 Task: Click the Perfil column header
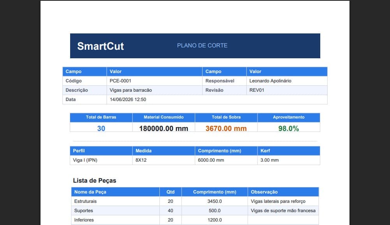[x=79, y=151]
